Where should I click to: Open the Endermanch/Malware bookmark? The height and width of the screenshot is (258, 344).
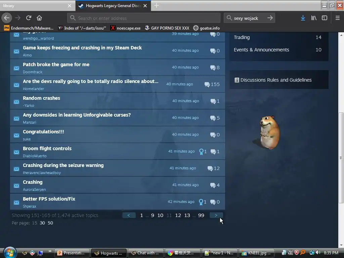tap(29, 28)
